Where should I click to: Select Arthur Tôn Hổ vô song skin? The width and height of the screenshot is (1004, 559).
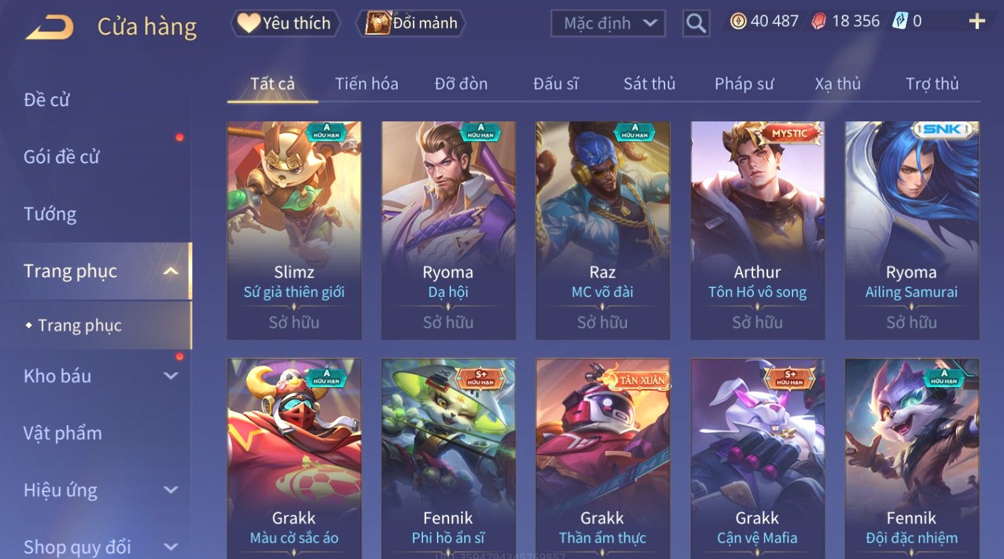pos(757,230)
